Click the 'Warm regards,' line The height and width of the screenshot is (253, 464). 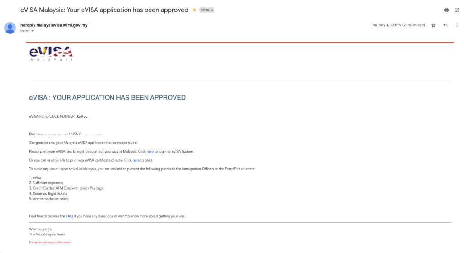(x=40, y=229)
